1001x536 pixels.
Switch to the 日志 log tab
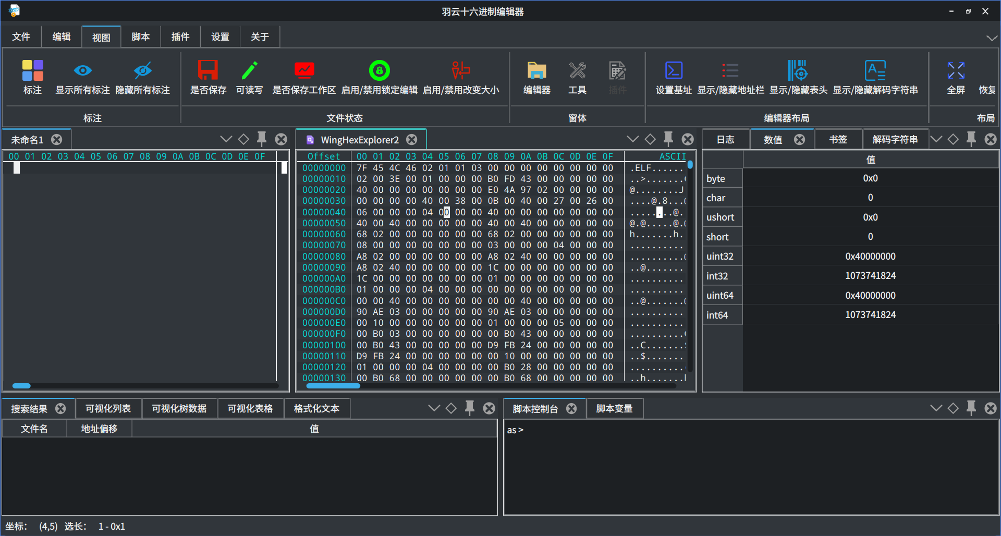[725, 139]
